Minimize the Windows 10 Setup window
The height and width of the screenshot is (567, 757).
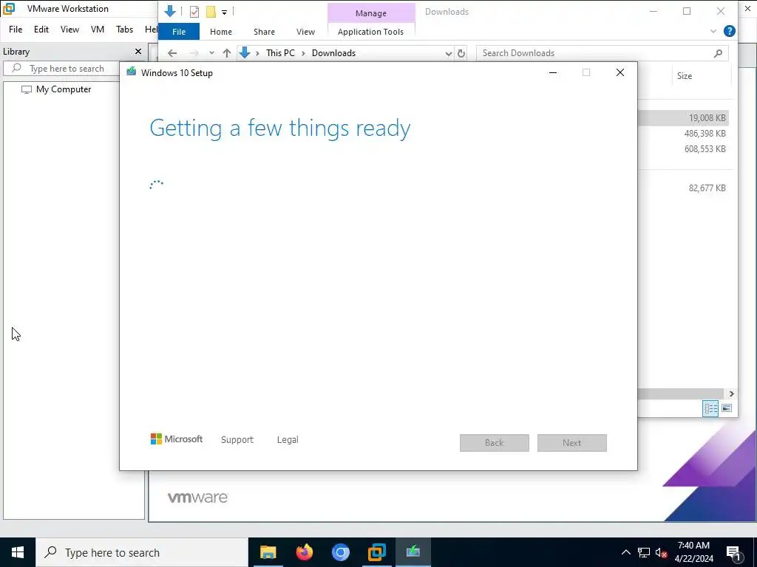point(553,73)
